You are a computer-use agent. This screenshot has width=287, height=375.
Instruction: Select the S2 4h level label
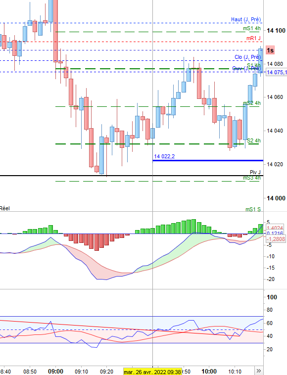(x=254, y=141)
